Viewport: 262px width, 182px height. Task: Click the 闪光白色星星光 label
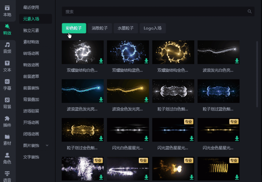(x=127, y=148)
